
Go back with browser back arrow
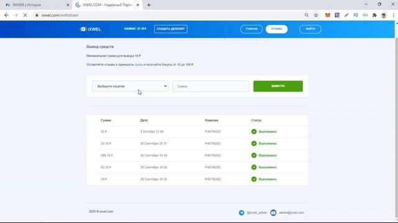pyautogui.click(x=7, y=15)
